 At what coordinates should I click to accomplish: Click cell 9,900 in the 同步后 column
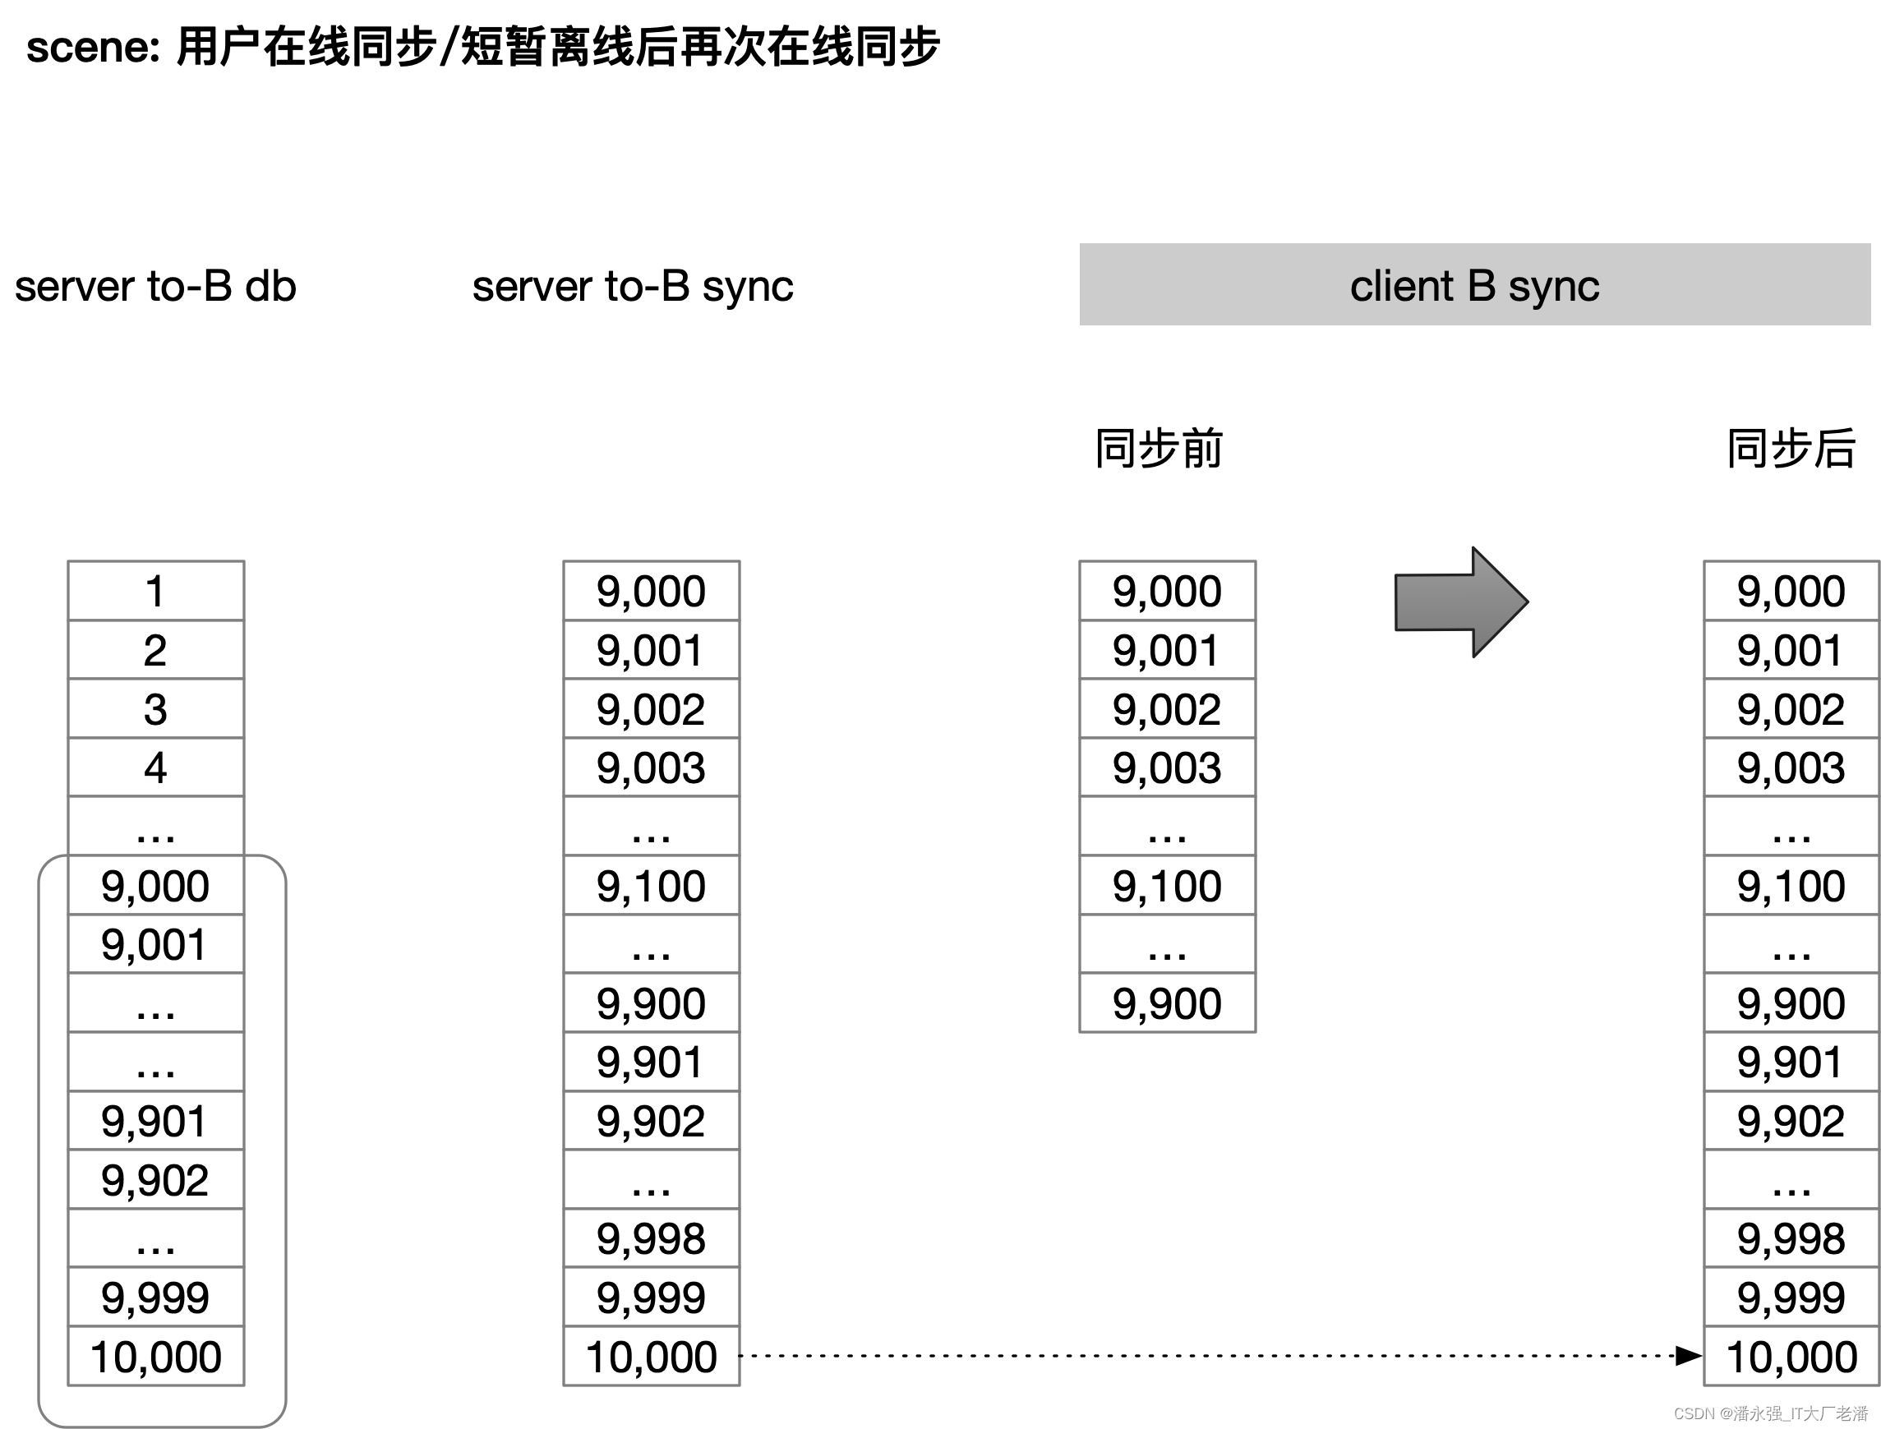[1791, 1003]
